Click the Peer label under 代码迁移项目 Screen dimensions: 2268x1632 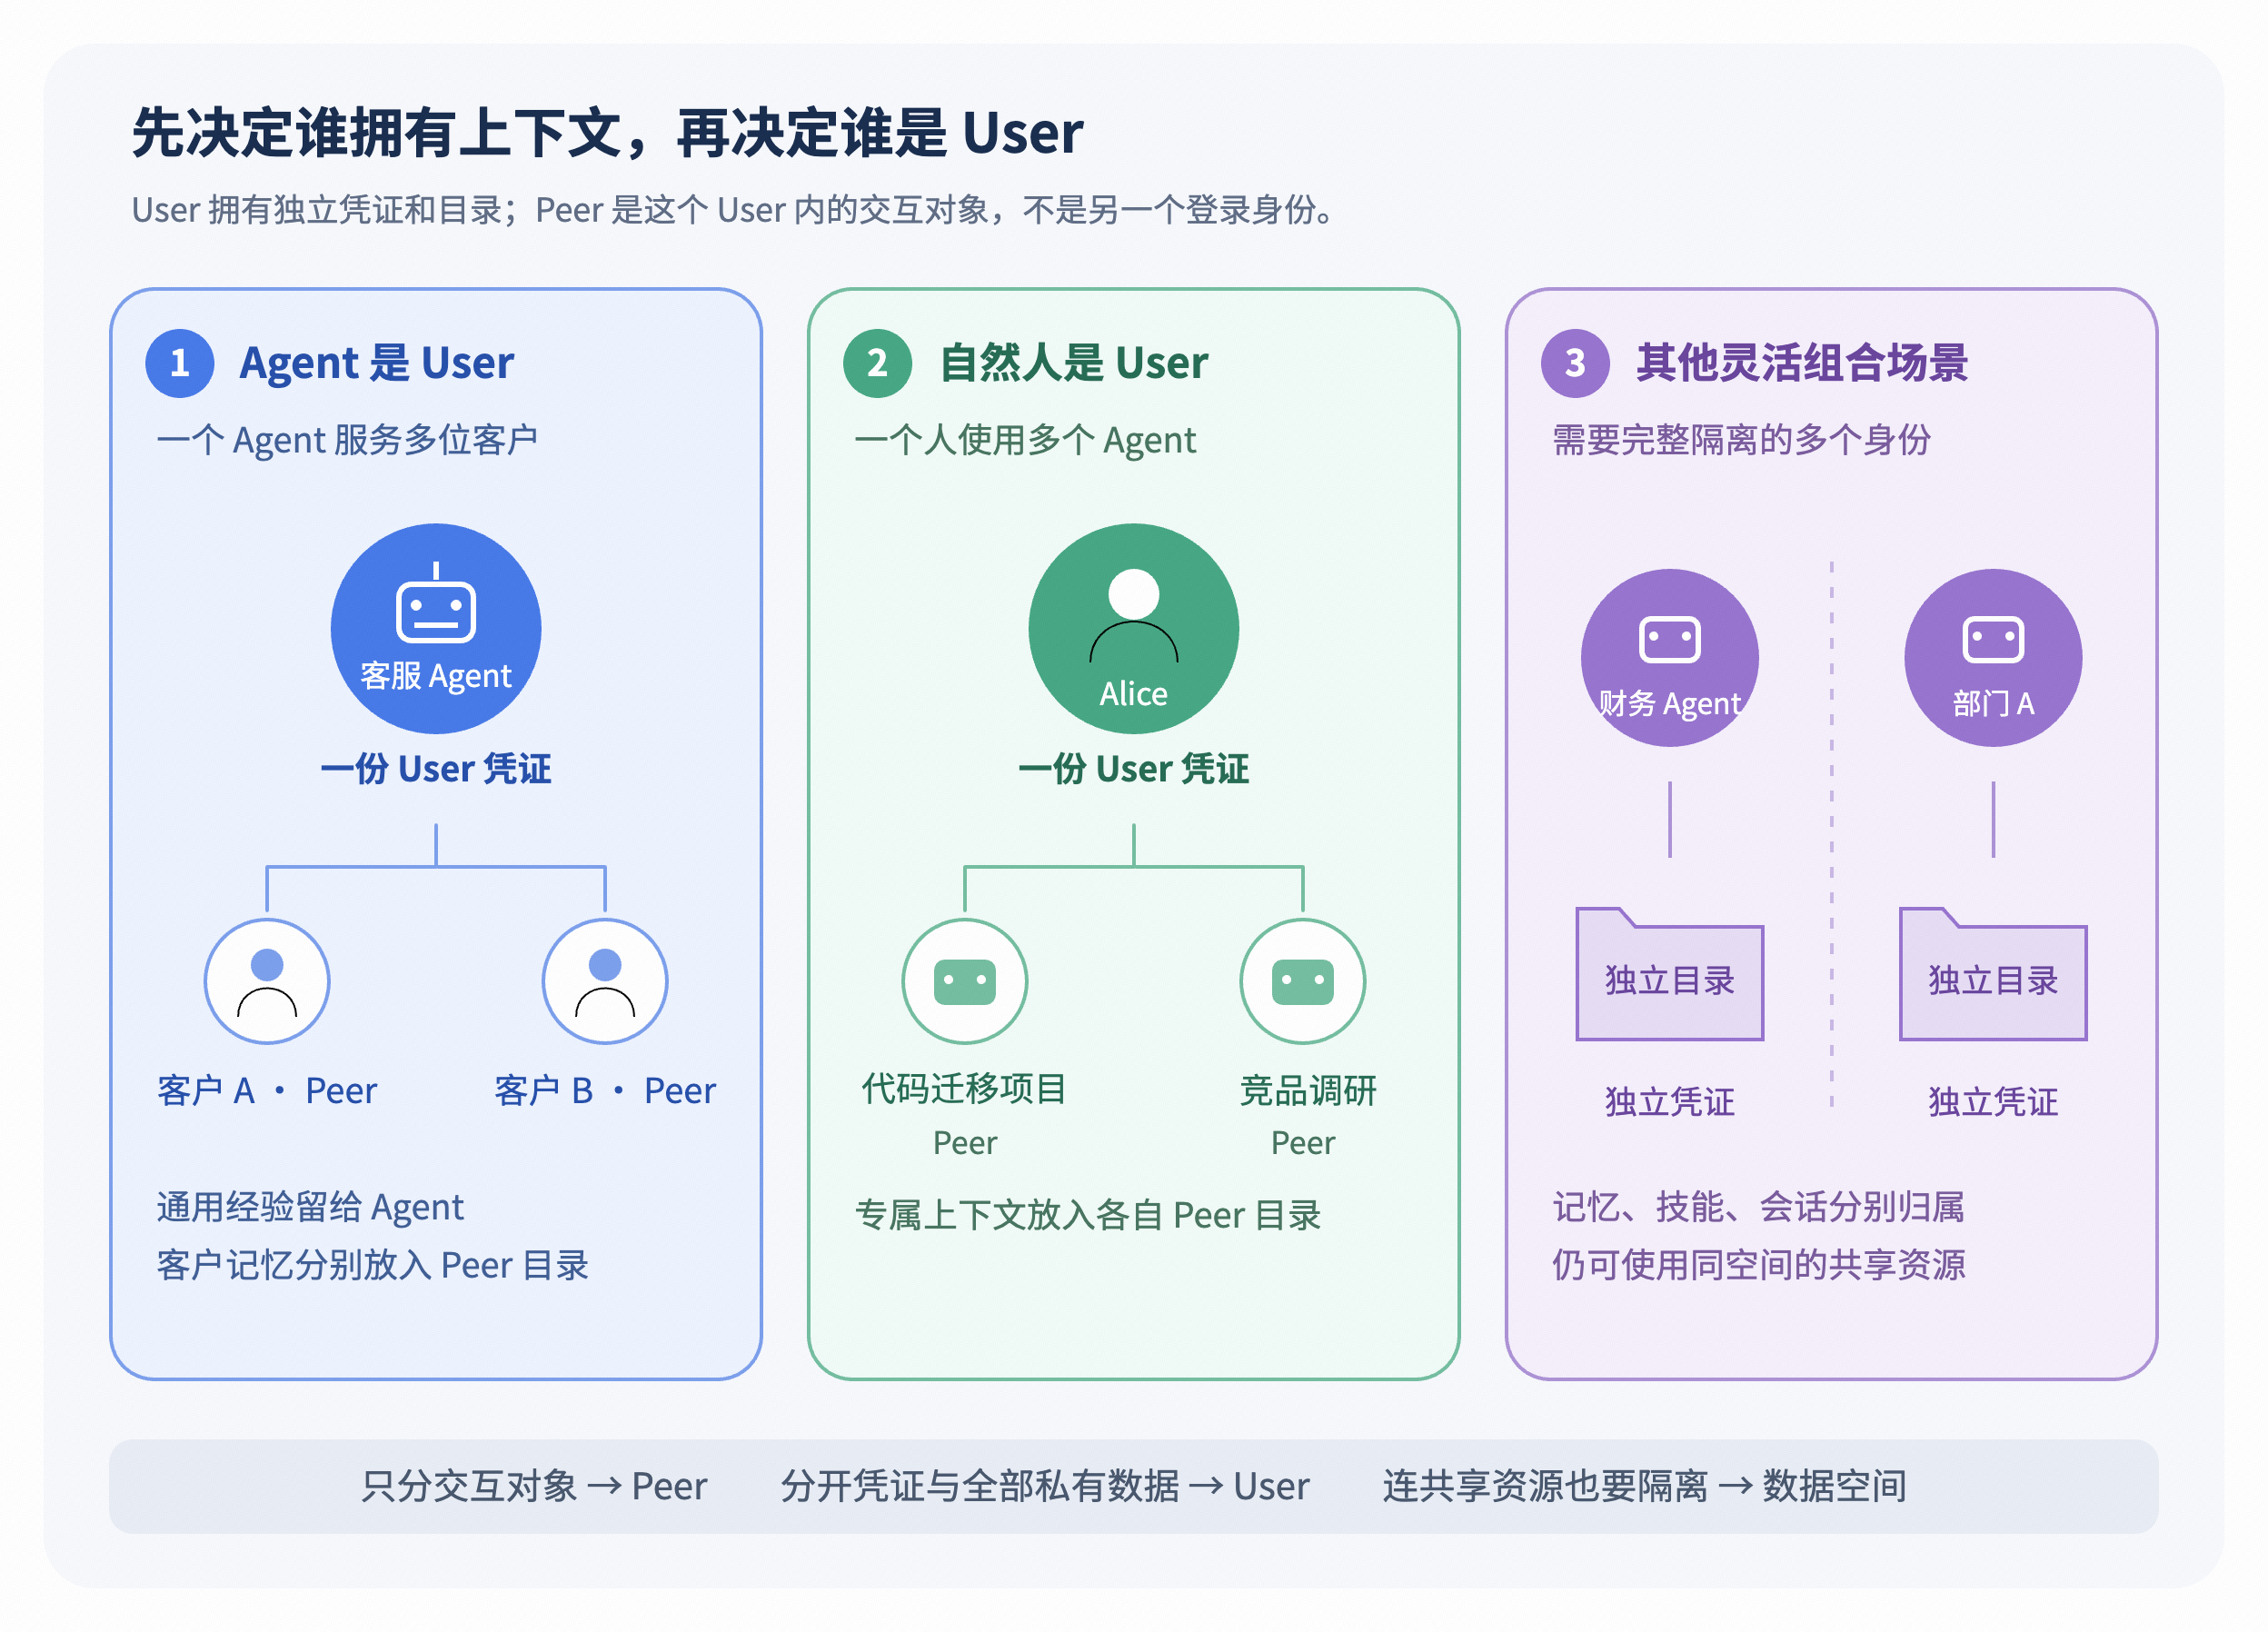pyautogui.click(x=964, y=1143)
